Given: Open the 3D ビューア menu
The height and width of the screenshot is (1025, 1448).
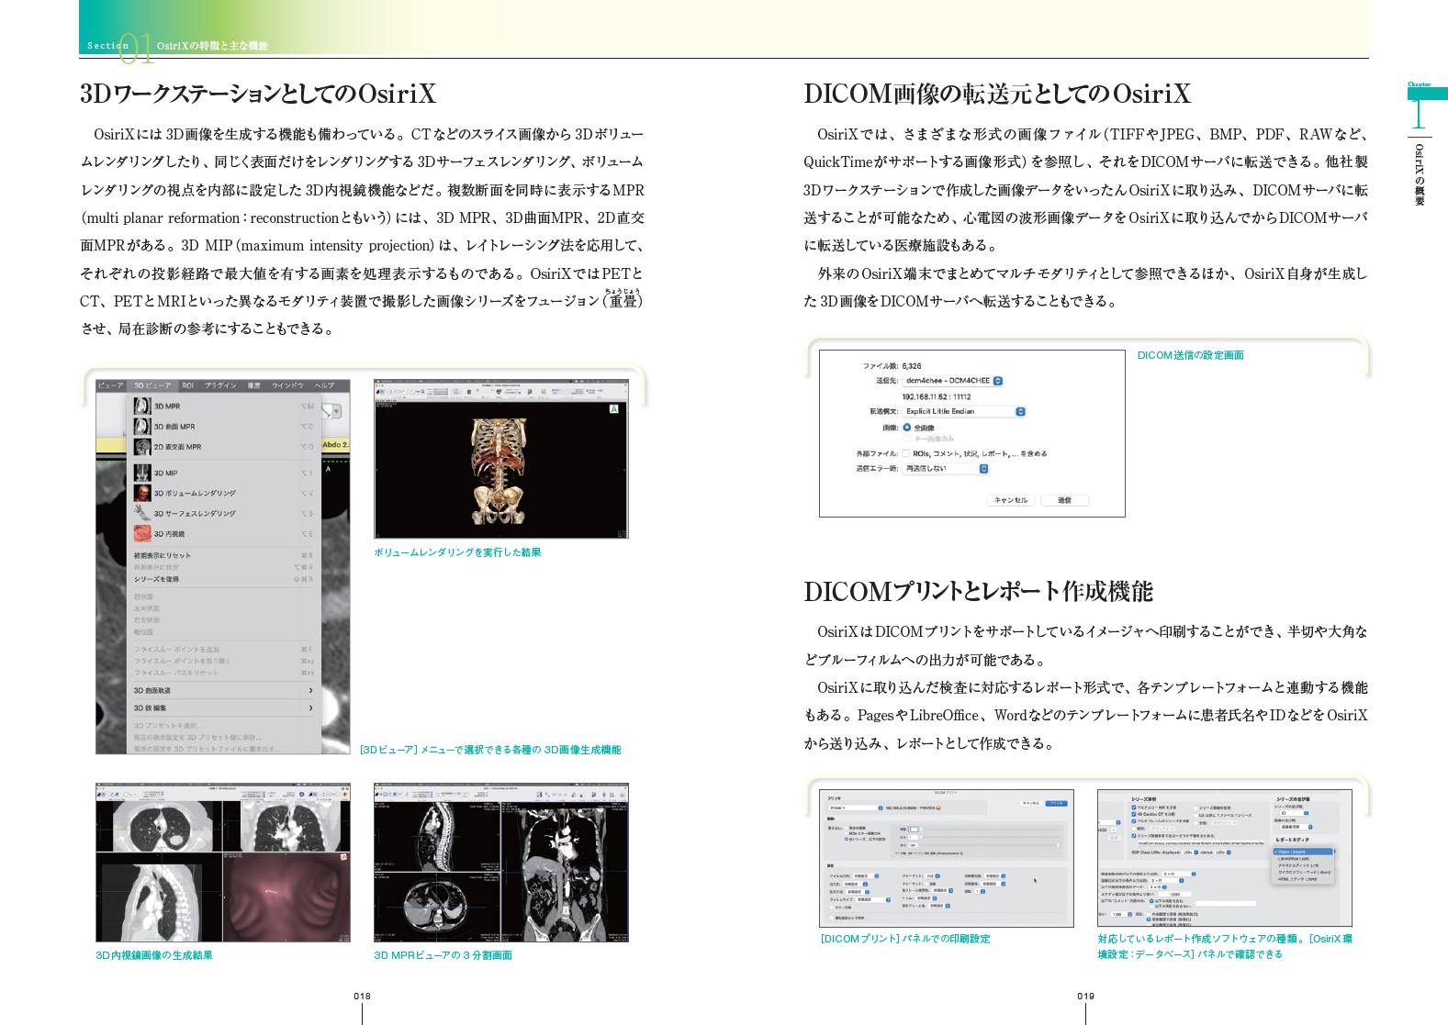Looking at the screenshot, I should [152, 385].
